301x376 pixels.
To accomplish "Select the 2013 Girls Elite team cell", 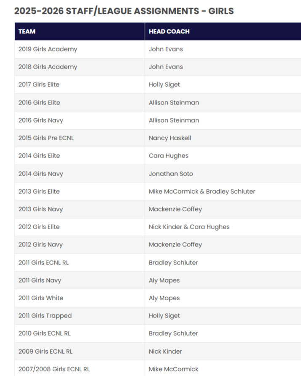I will tap(80, 191).
